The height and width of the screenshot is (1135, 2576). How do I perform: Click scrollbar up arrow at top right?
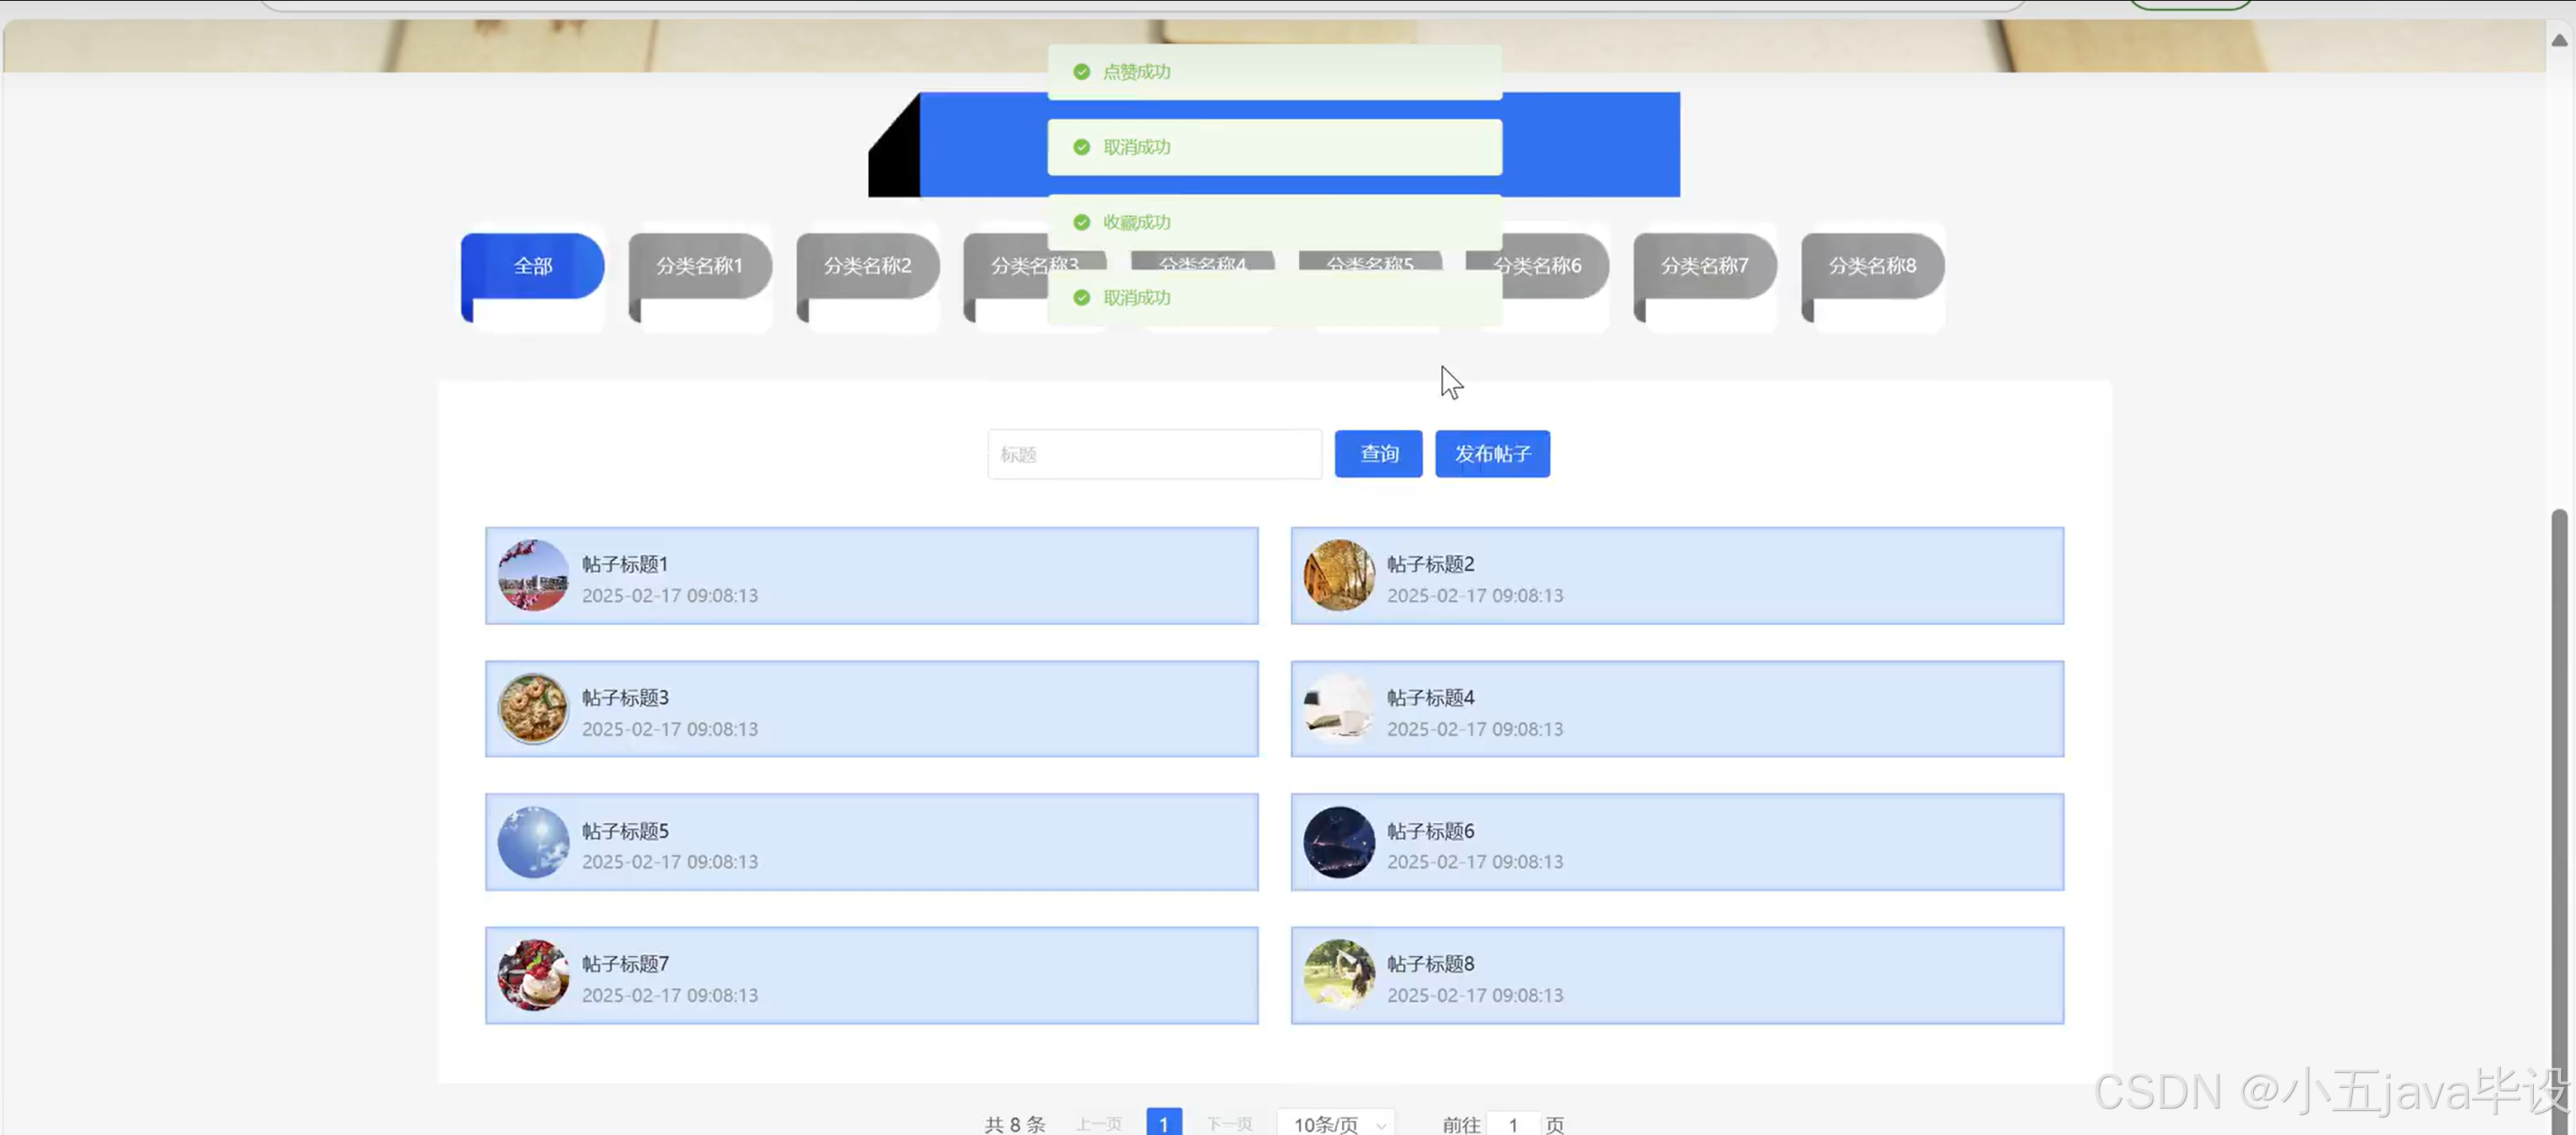[x=2559, y=41]
